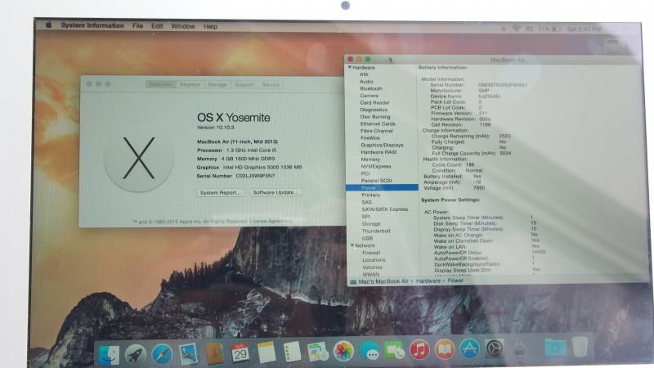
Task: Open the License Agreement link
Action: click(268, 221)
